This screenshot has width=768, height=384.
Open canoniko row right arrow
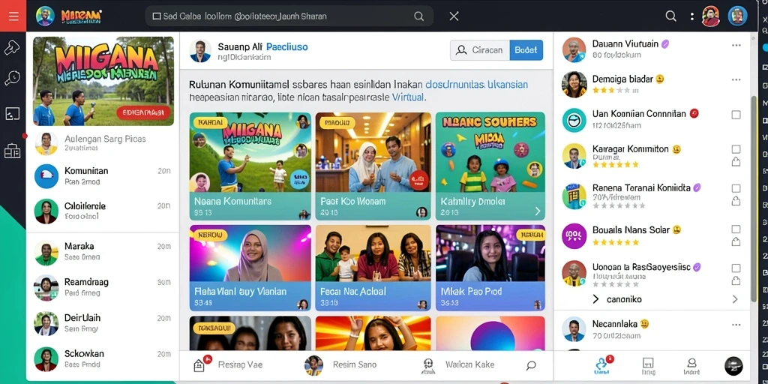point(735,299)
